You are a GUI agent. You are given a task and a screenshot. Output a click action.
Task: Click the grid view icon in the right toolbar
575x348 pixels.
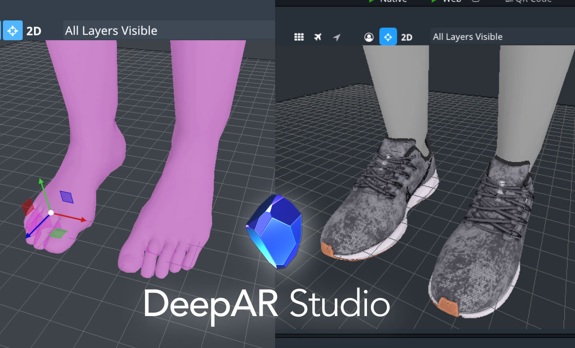(299, 37)
